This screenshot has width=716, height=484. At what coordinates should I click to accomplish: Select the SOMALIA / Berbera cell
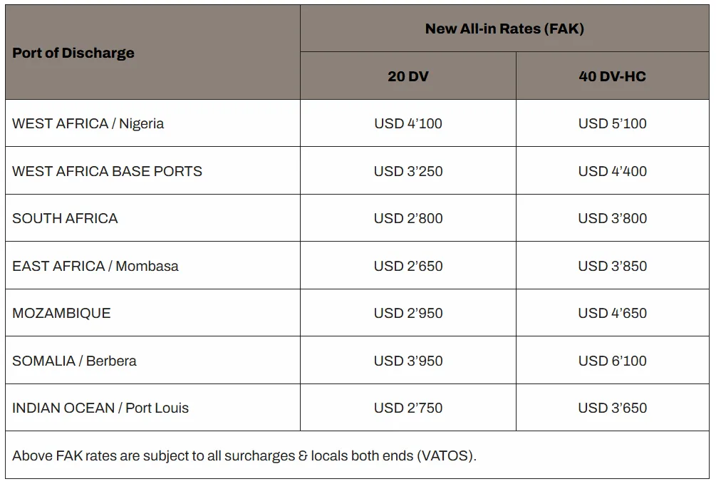tap(75, 361)
